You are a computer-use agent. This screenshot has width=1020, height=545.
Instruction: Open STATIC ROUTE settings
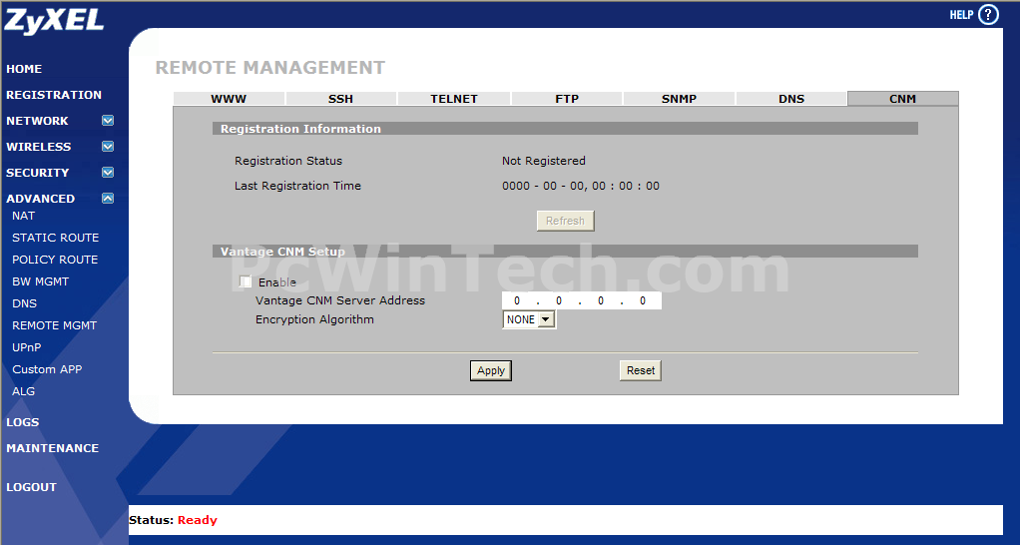[x=55, y=238]
